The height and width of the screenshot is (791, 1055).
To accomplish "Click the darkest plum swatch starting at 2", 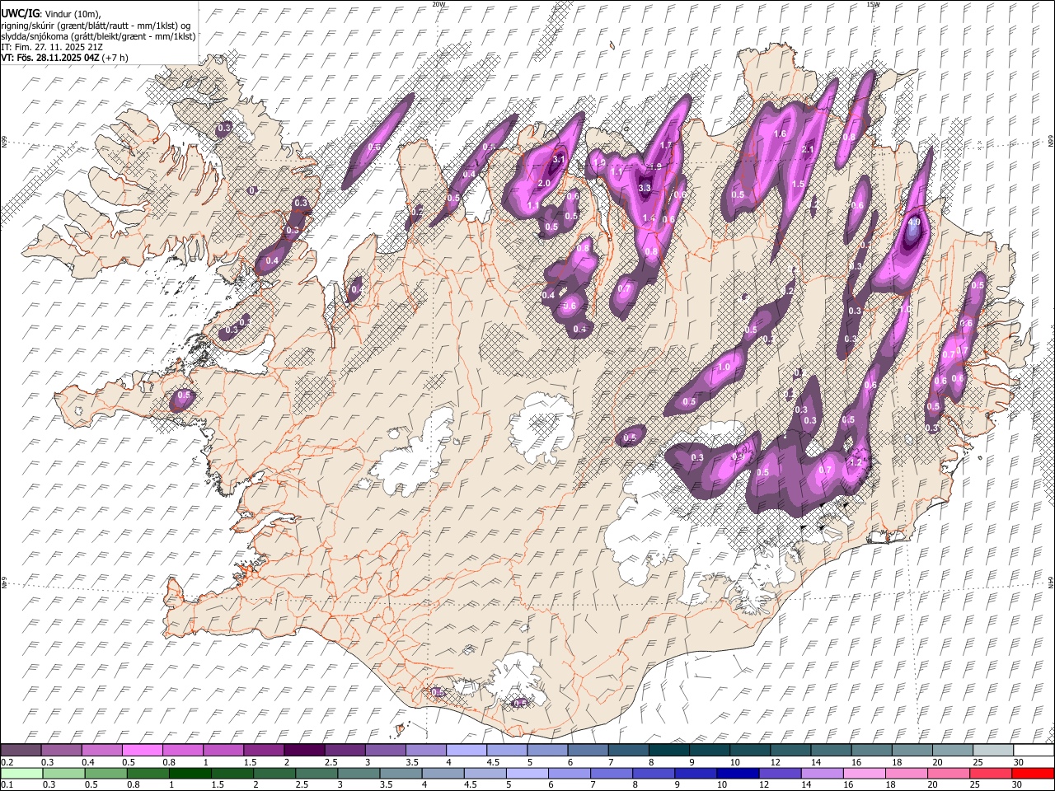I will coord(303,751).
